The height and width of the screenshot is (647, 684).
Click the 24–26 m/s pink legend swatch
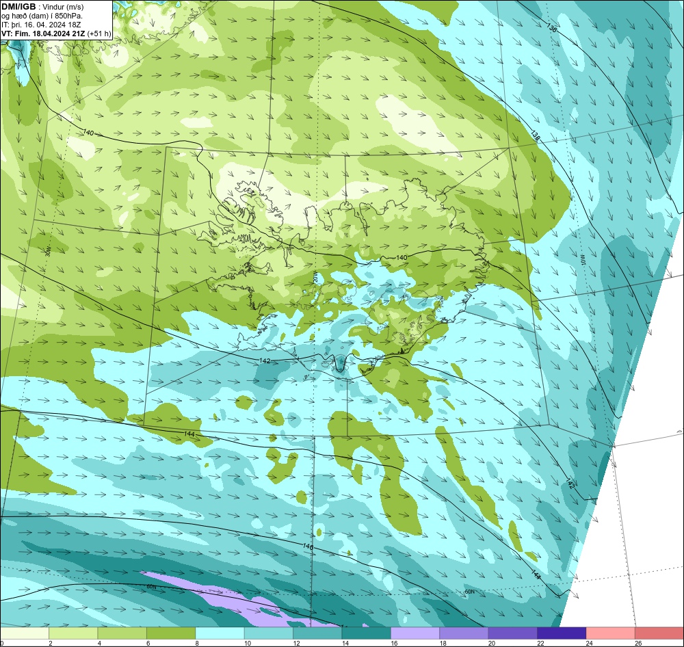[611, 633]
